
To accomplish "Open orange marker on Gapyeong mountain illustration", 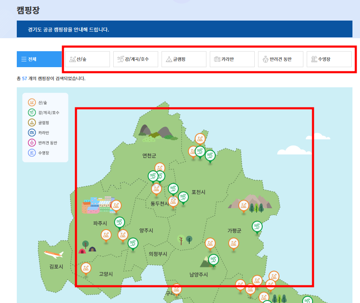I will [x=244, y=206].
